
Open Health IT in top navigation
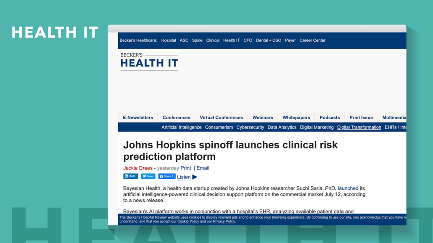[231, 40]
